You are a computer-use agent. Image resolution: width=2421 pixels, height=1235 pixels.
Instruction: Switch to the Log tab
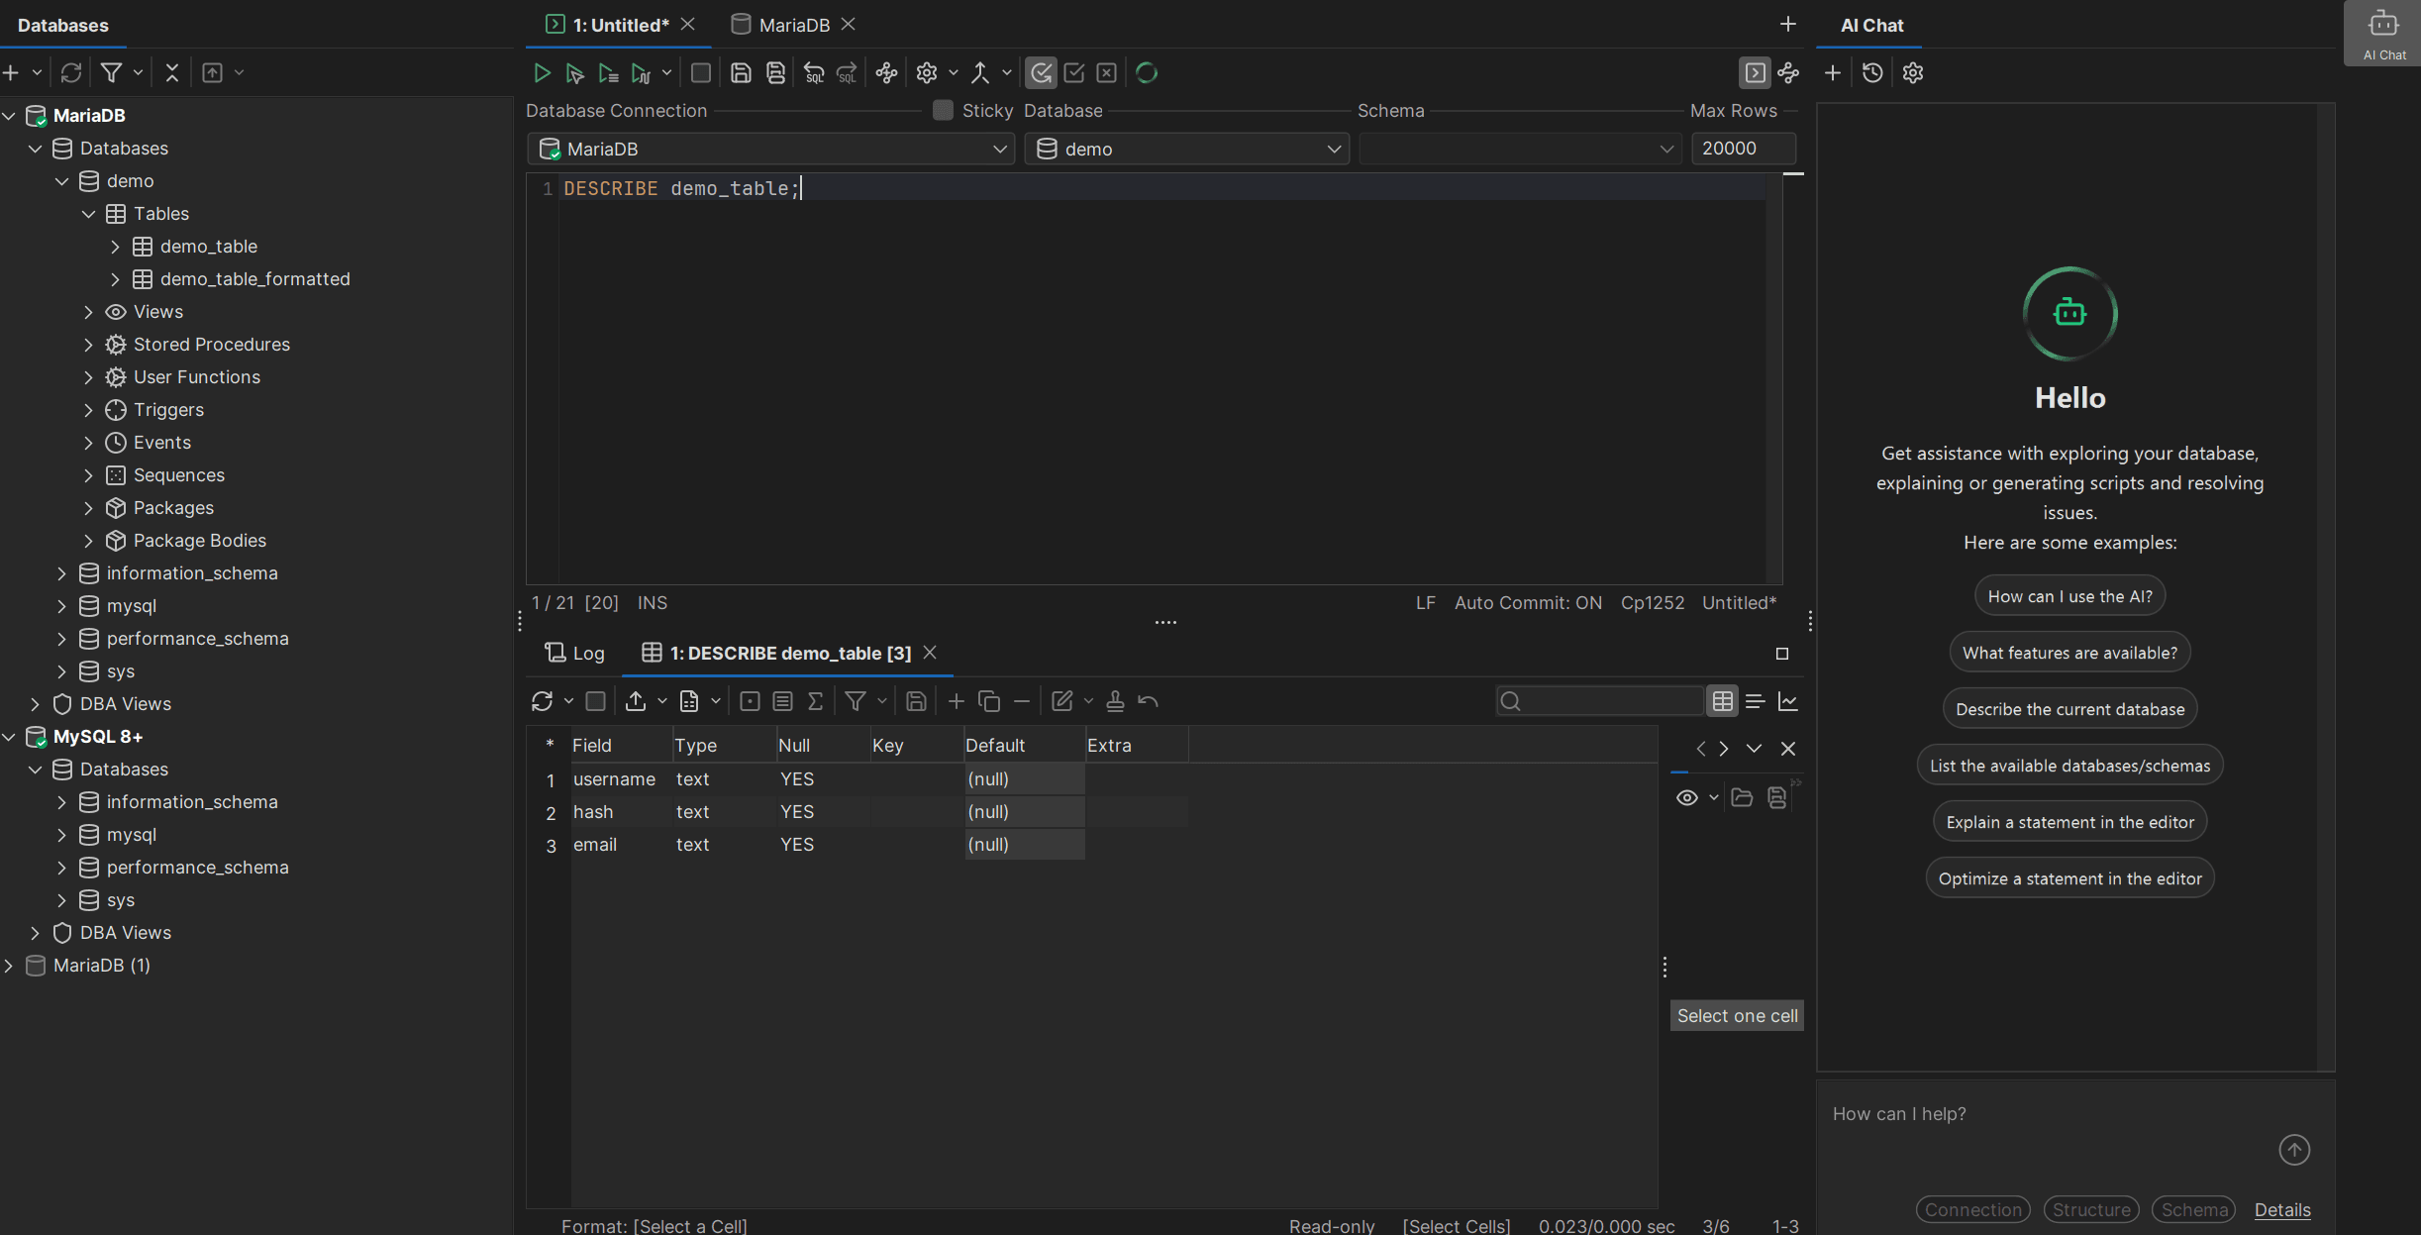[x=575, y=653]
